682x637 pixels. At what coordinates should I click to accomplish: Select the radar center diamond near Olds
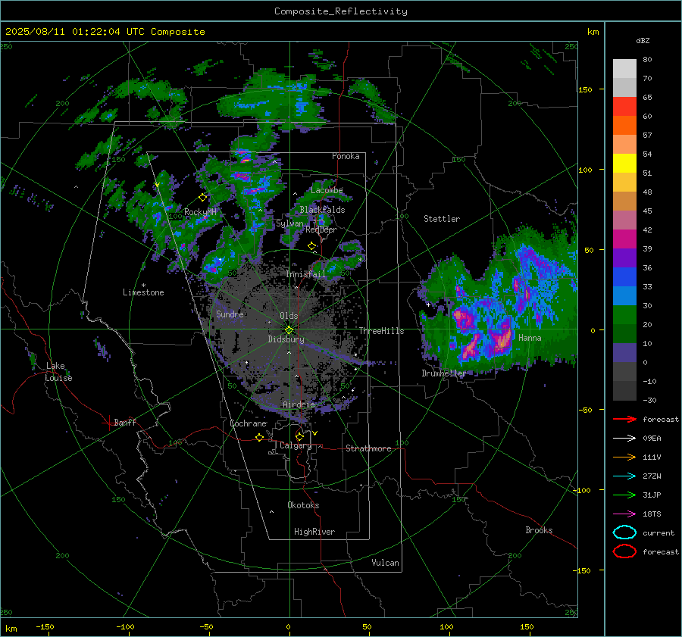289,330
